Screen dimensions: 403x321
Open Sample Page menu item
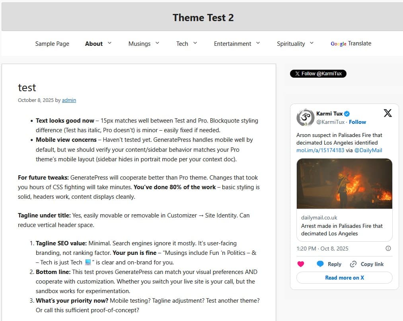point(52,44)
